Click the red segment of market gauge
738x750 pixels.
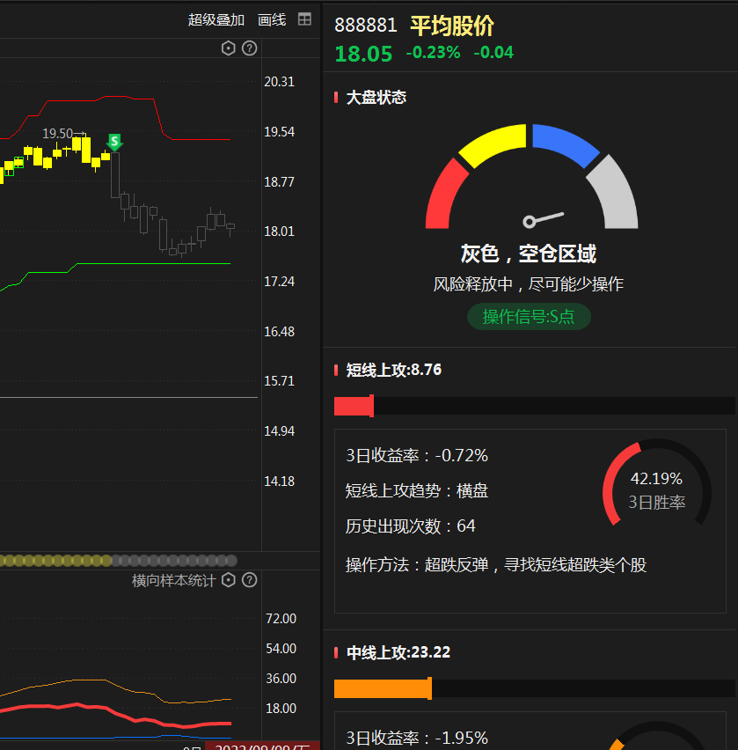tap(443, 197)
